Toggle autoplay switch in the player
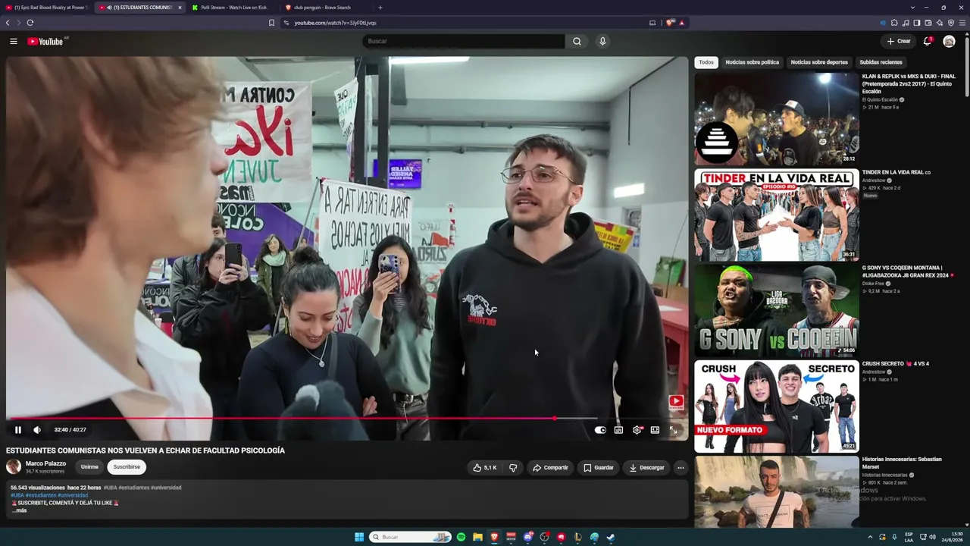The height and width of the screenshot is (546, 970). (x=600, y=430)
